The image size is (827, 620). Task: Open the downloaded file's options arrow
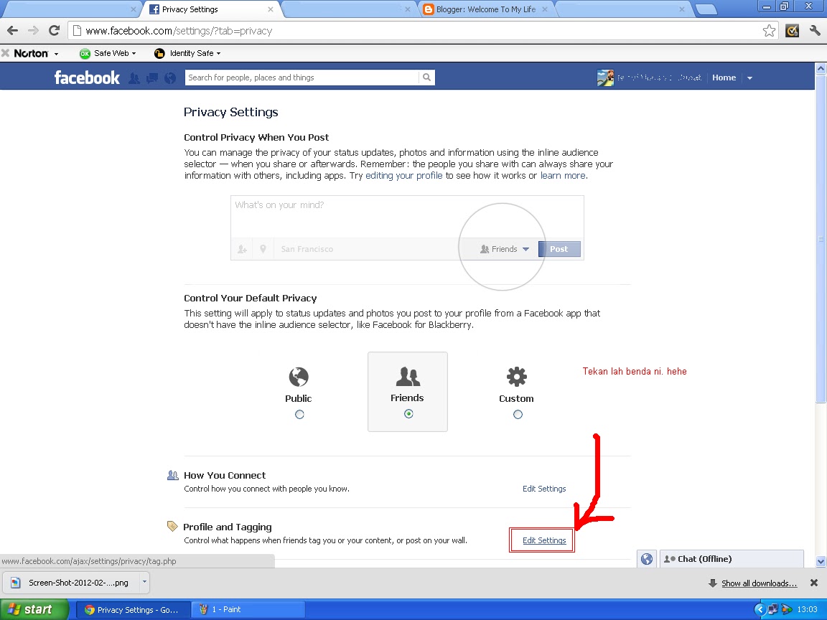[x=144, y=582]
